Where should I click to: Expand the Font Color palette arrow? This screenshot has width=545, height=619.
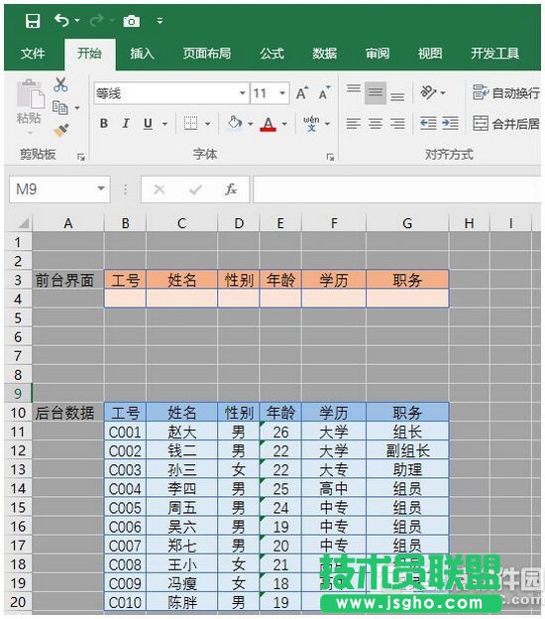284,124
